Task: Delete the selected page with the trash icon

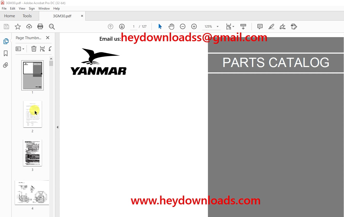Action: (34, 49)
